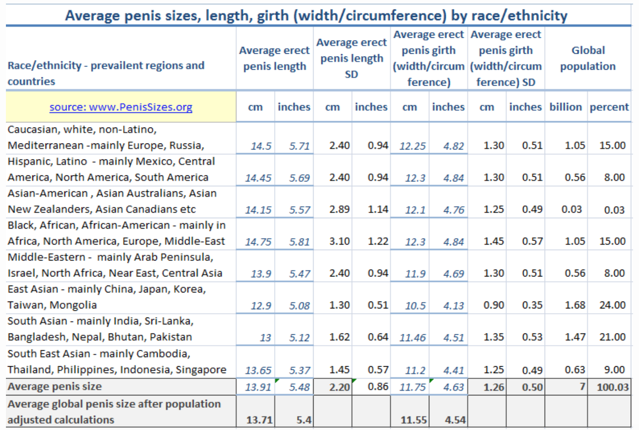Select the 2.20 average SD cell
This screenshot has height=430, width=639.
tap(340, 387)
